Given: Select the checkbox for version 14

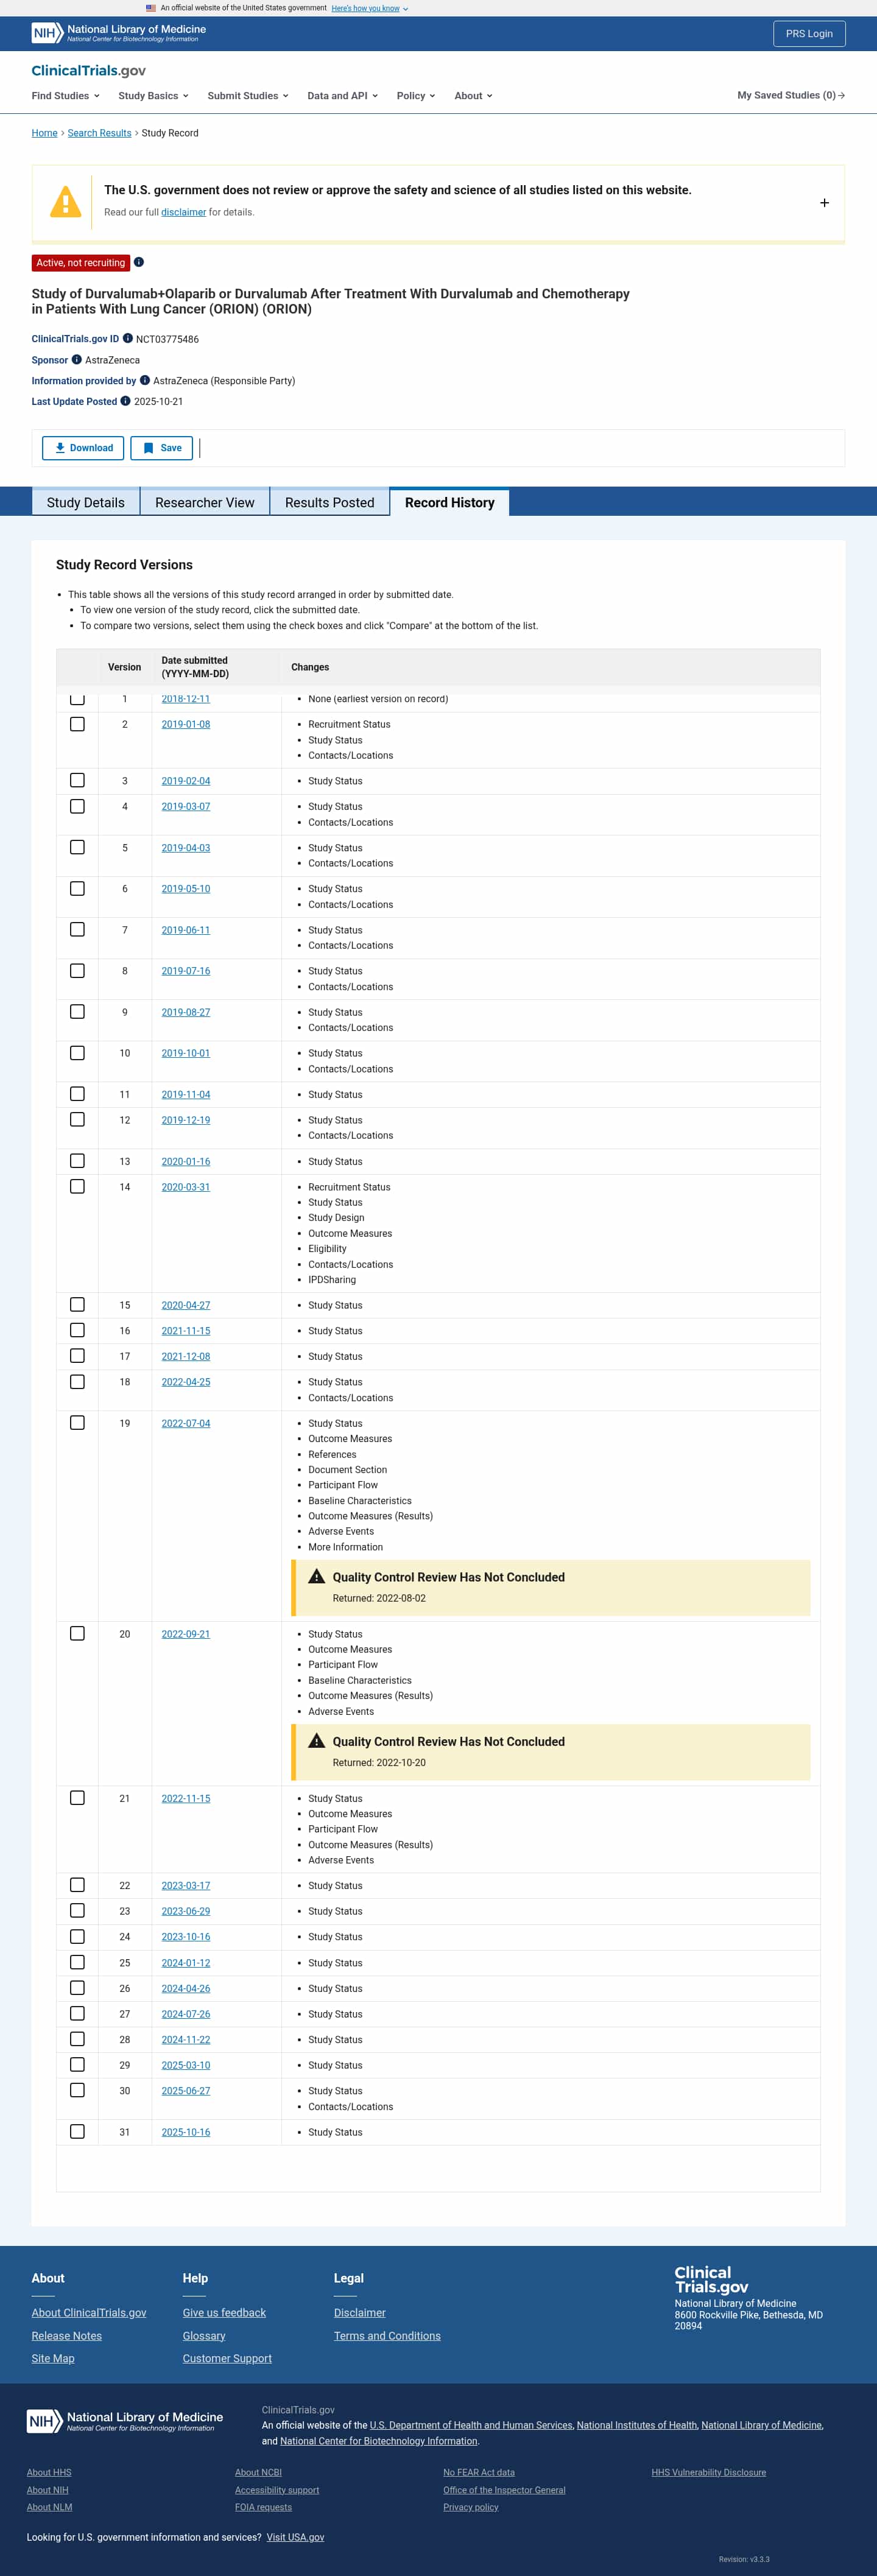Looking at the screenshot, I should click(x=77, y=1187).
